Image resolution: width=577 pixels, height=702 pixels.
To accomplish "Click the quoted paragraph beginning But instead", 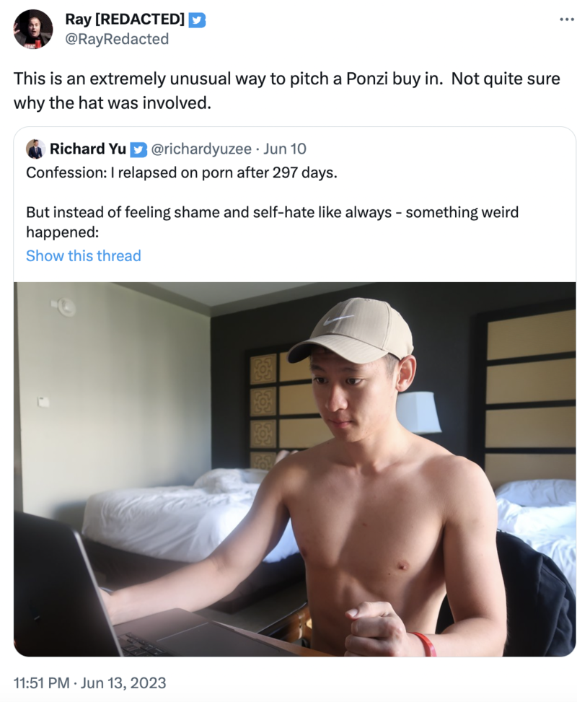I will click(x=272, y=221).
